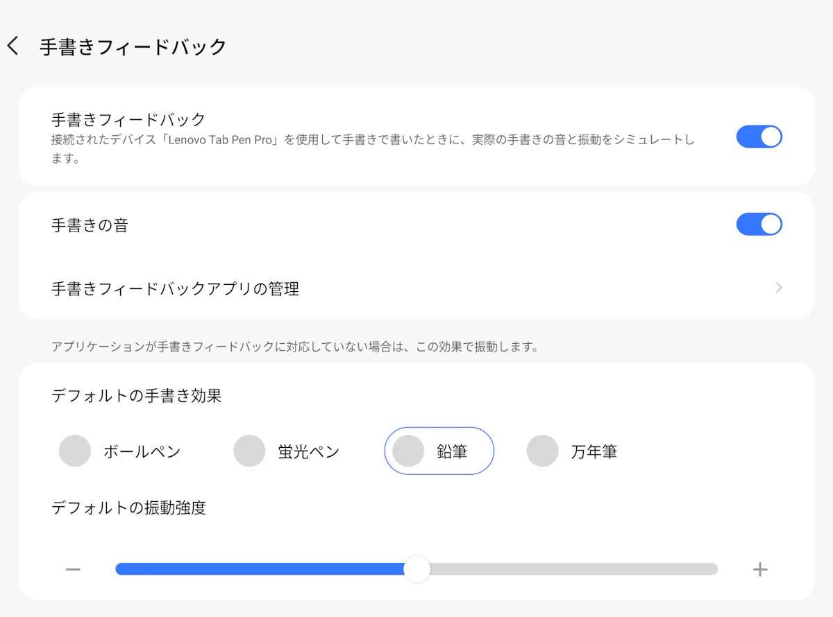The height and width of the screenshot is (617, 833).
Task: Click the 手書きの音 label
Action: (90, 225)
